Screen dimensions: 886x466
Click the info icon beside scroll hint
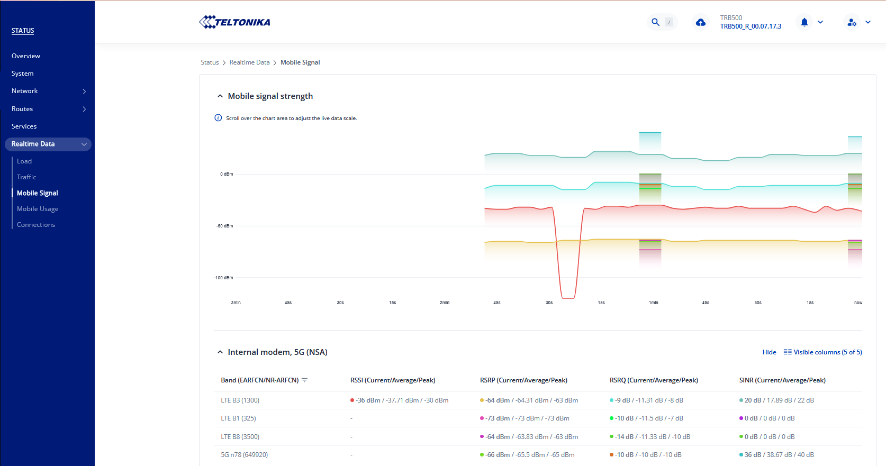coord(218,118)
